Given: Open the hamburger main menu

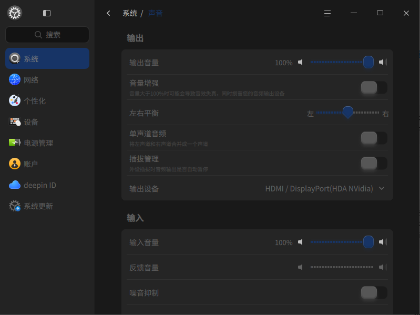Looking at the screenshot, I should [327, 13].
